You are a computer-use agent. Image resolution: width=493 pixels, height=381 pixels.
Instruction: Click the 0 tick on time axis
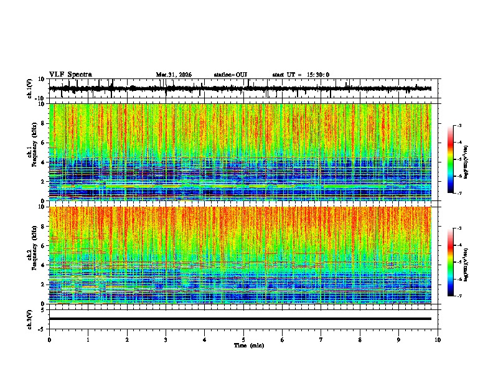click(49, 340)
